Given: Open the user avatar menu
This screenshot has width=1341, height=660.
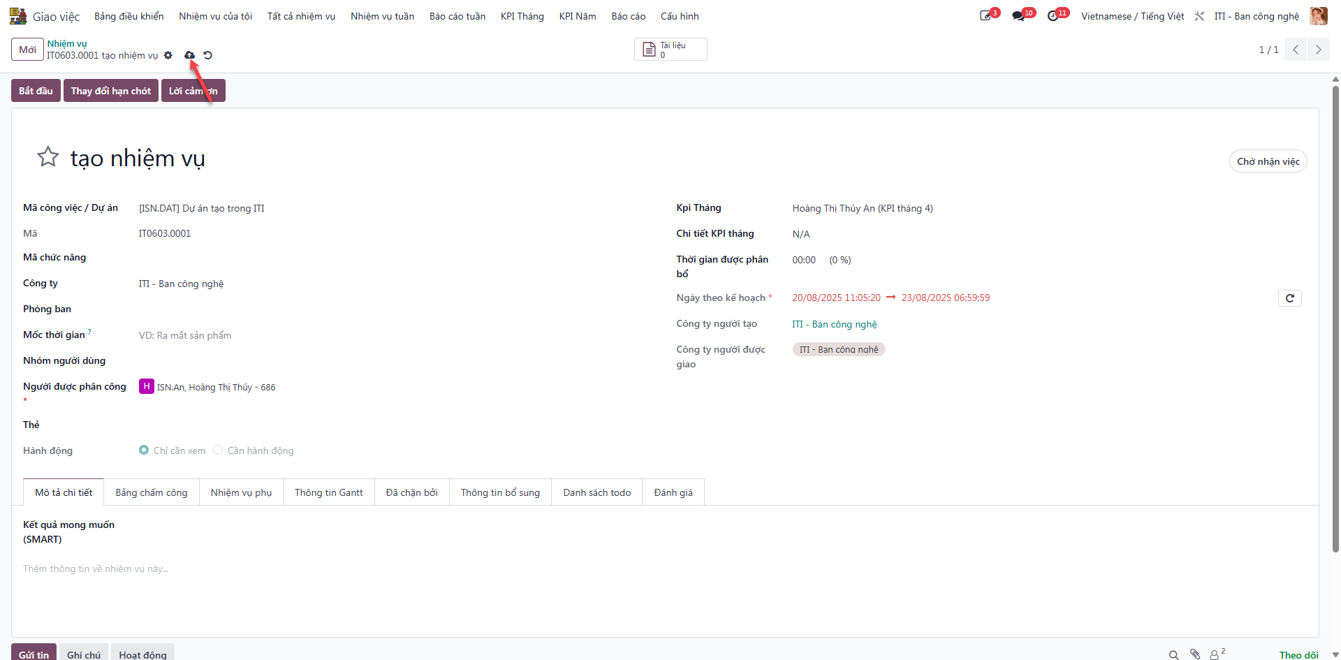Looking at the screenshot, I should point(1319,16).
